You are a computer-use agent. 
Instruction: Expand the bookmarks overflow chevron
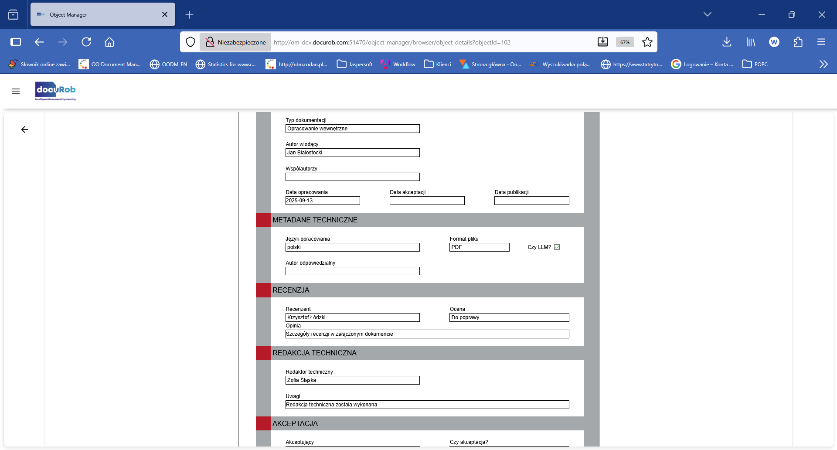tap(823, 64)
